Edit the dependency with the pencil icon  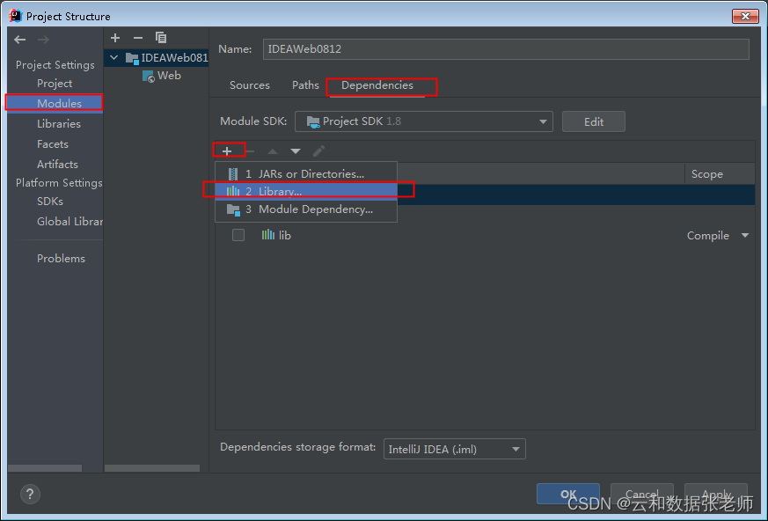(318, 151)
